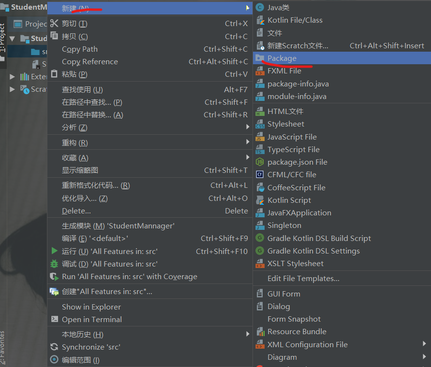Screen dimensions: 431x367
Task: Choose Form Snapshot from submenu
Action: point(342,319)
